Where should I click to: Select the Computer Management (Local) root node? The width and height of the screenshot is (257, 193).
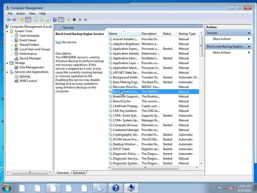(x=31, y=27)
